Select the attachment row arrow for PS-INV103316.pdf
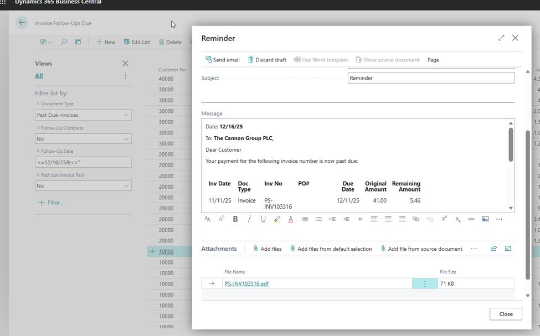The width and height of the screenshot is (540, 336). coord(212,283)
